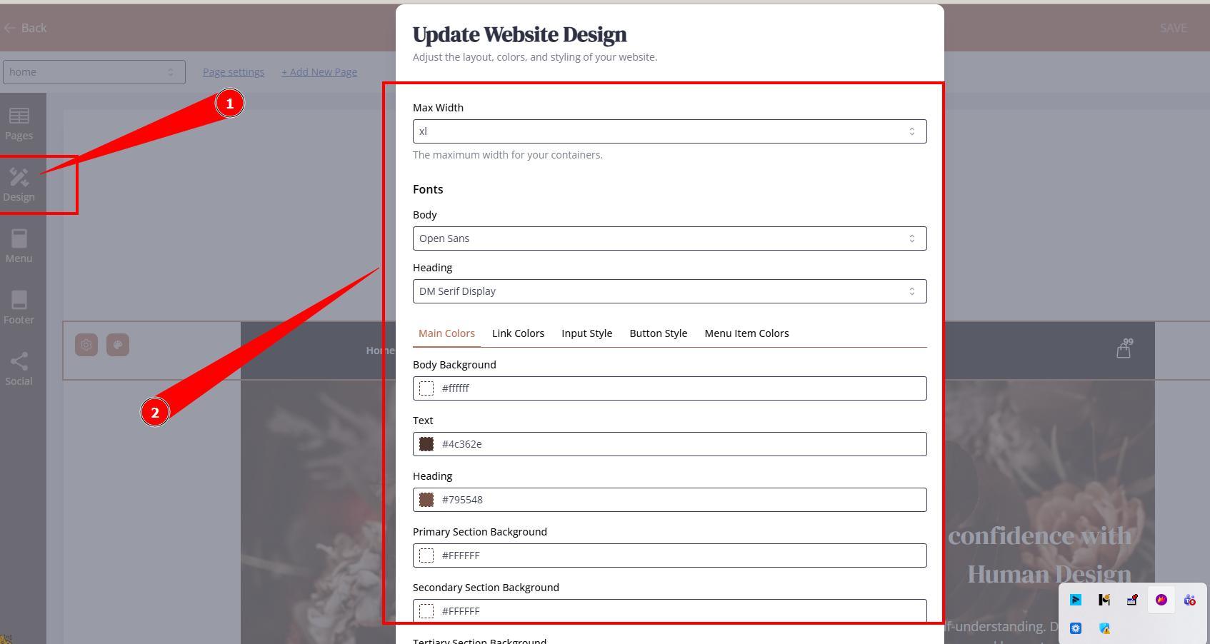Expand the Max Width dropdown
The image size is (1210, 644).
coord(669,131)
